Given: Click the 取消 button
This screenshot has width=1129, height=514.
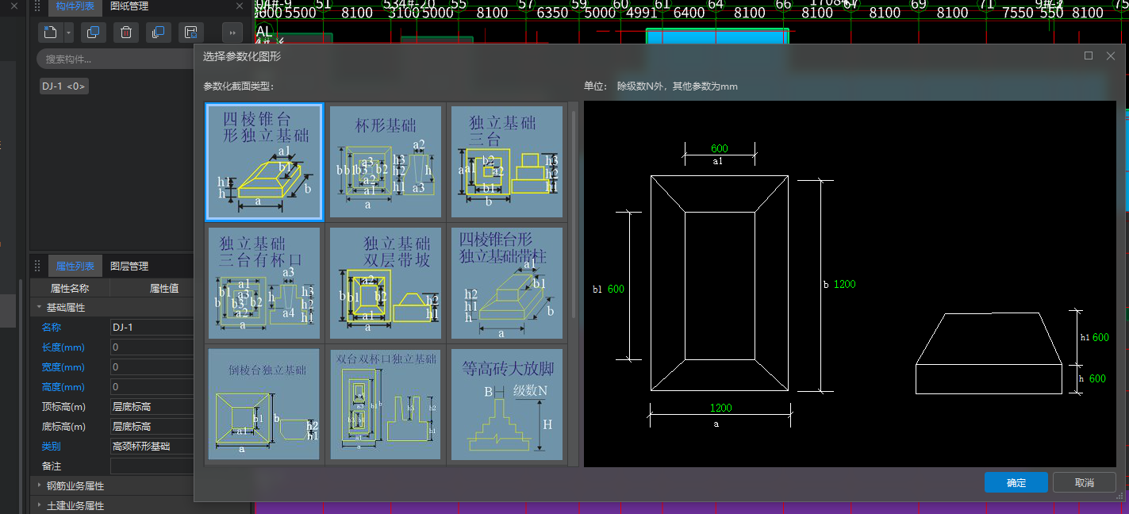Looking at the screenshot, I should pos(1084,482).
